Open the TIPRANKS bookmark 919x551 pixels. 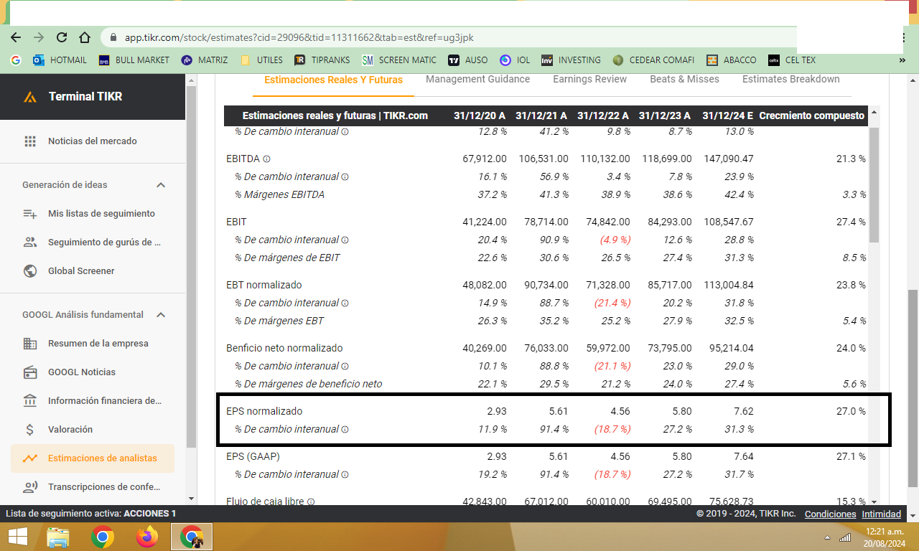point(323,60)
